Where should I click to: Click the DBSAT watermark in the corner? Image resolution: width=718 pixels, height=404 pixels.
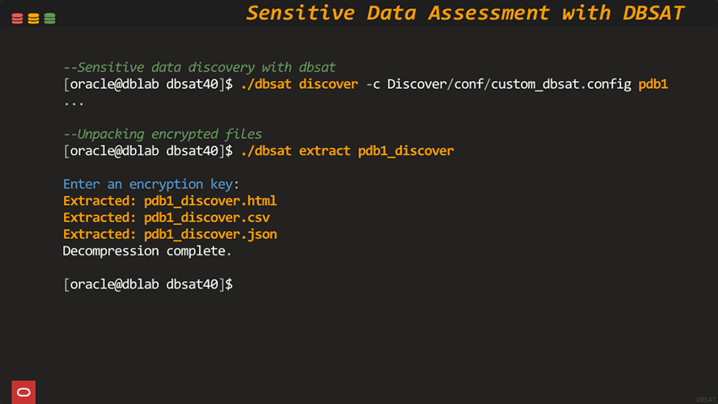click(705, 399)
